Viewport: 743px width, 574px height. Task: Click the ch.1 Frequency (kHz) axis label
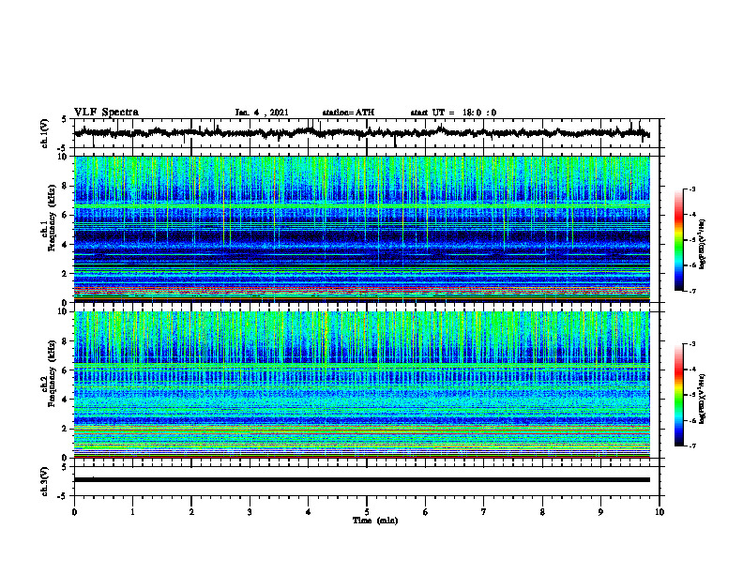pyautogui.click(x=49, y=219)
